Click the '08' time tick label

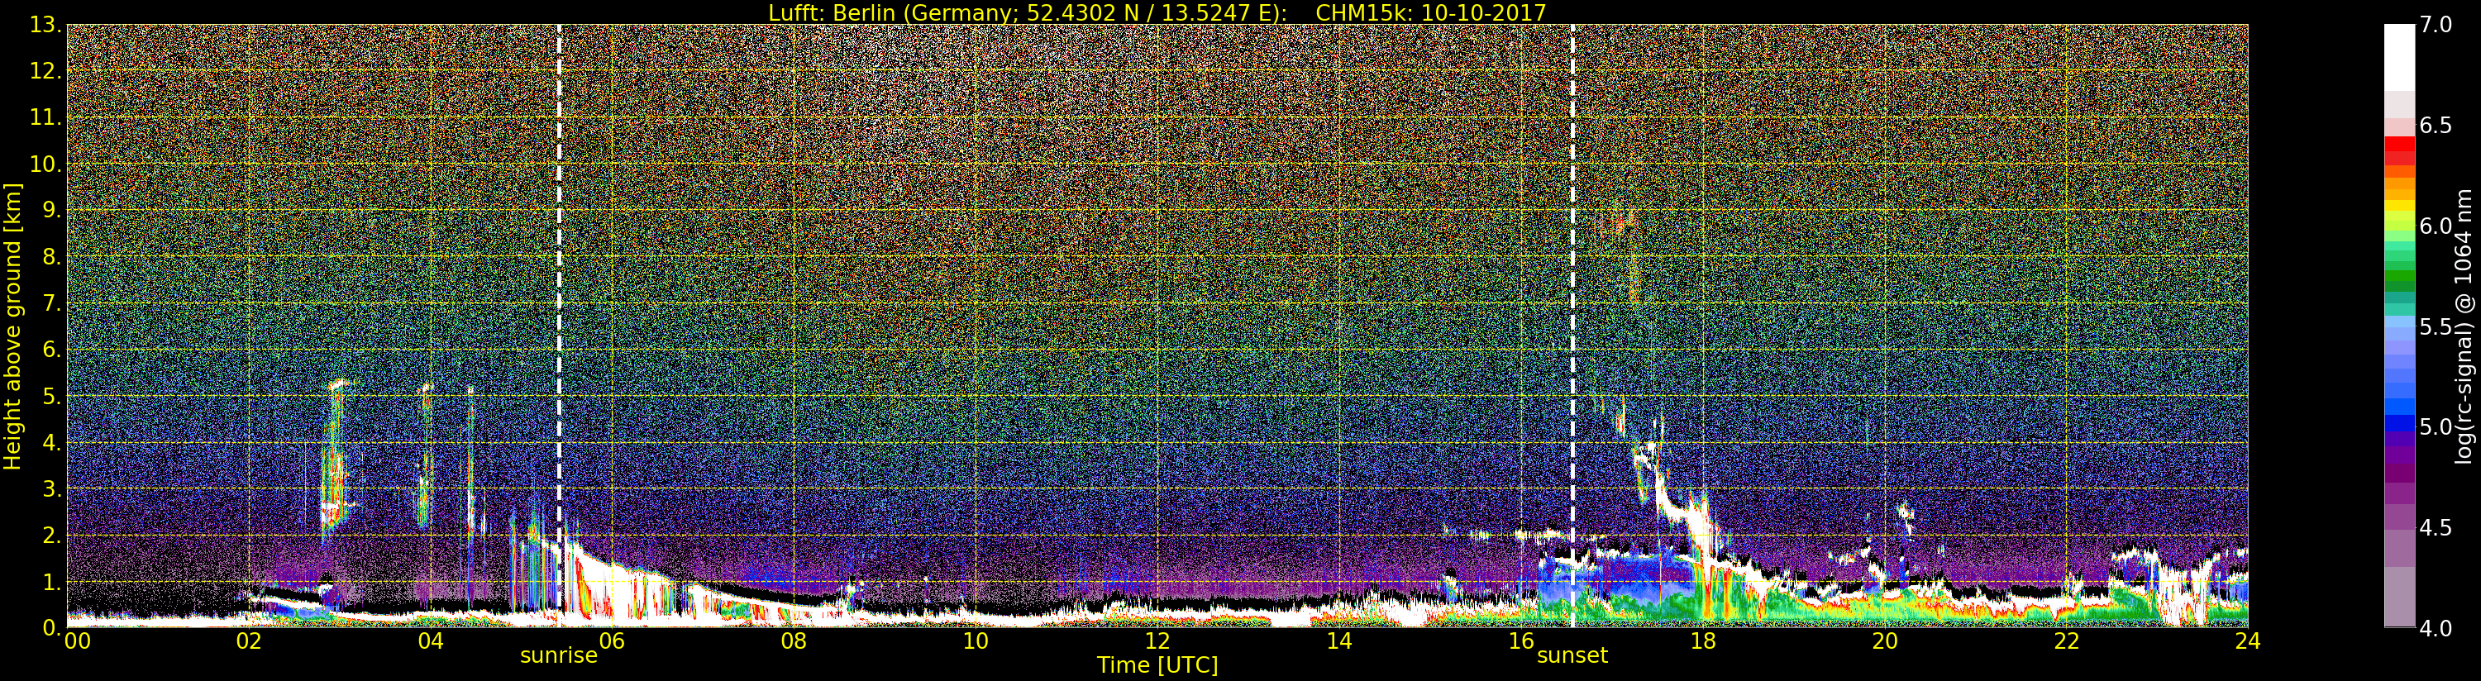pos(794,641)
